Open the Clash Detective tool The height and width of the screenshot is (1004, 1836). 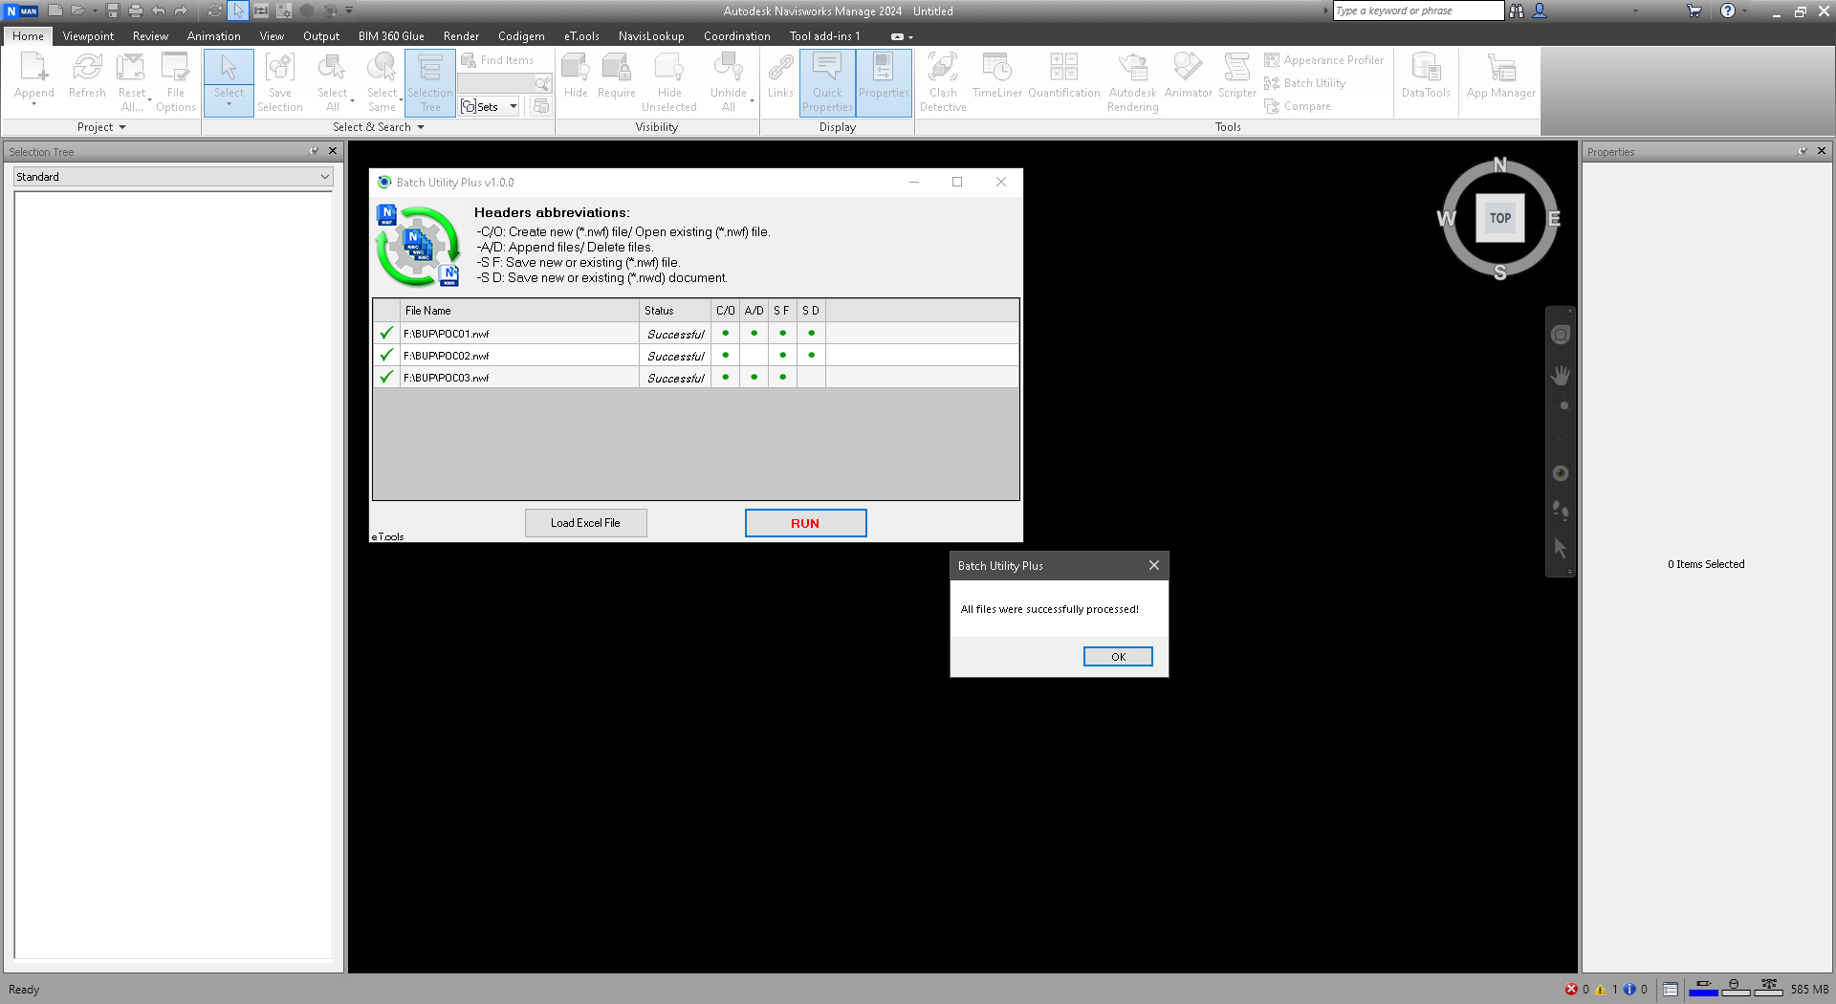coord(943,82)
